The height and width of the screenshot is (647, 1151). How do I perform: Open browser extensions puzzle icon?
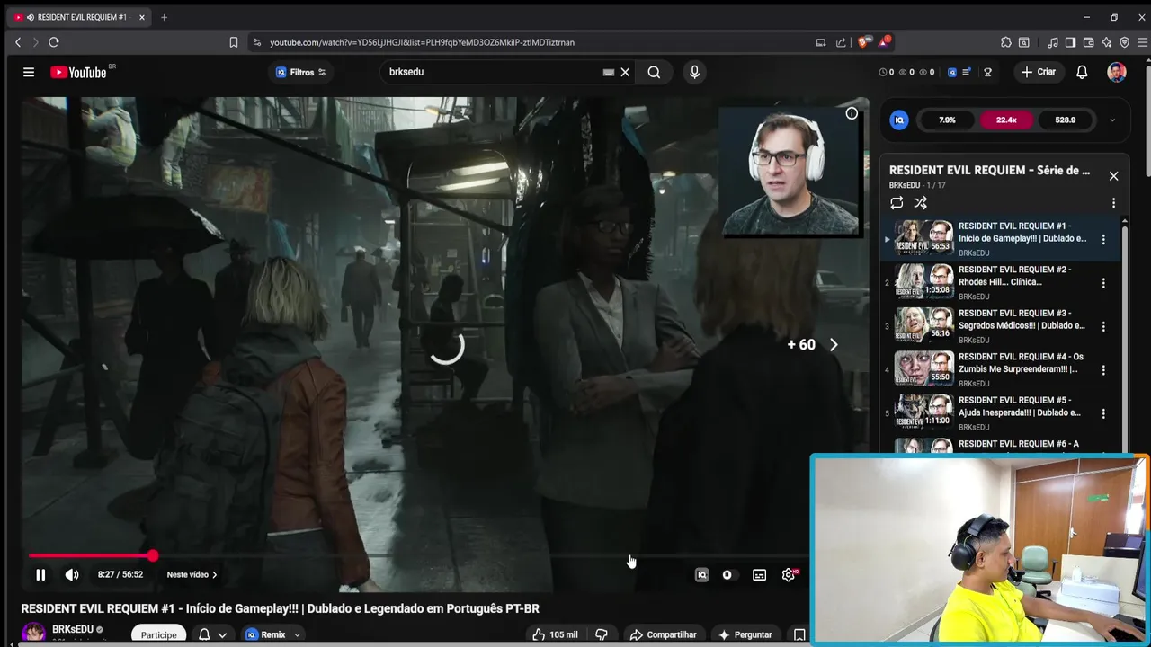point(1006,42)
